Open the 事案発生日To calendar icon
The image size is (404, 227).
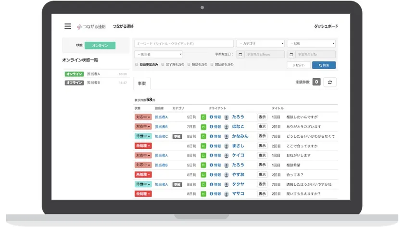290,54
